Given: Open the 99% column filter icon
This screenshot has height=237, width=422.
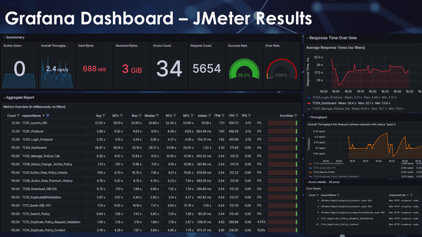Looking at the screenshot, I should coord(192,116).
